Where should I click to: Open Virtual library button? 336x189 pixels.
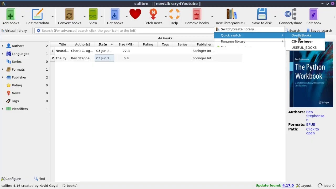[14, 31]
